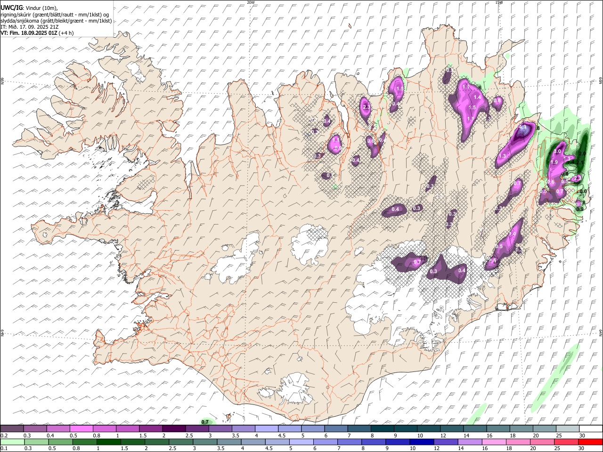Click the white 30 swatch in upper legend row
This screenshot has width=603, height=452.
(590, 429)
